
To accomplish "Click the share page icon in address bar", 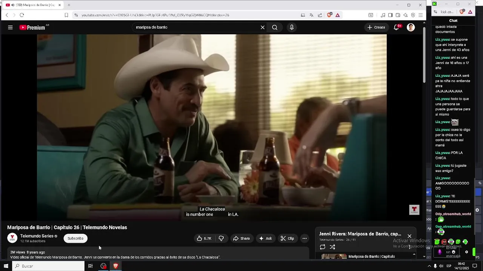I will pos(320,15).
